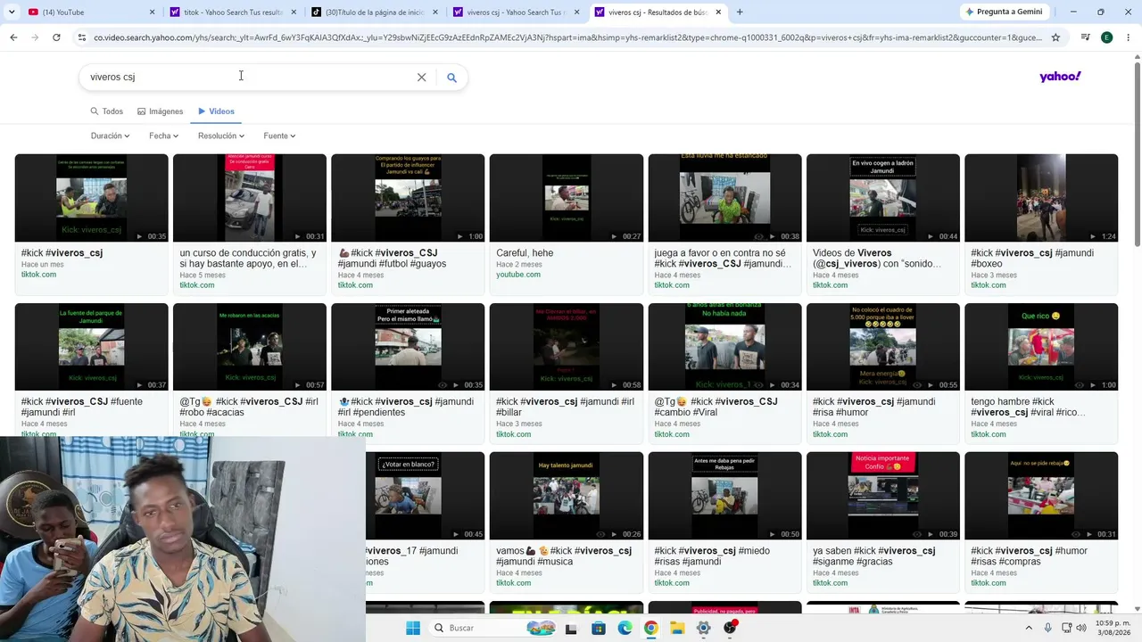The height and width of the screenshot is (642, 1142).
Task: Expand the Resolución filter
Action: pyautogui.click(x=221, y=136)
